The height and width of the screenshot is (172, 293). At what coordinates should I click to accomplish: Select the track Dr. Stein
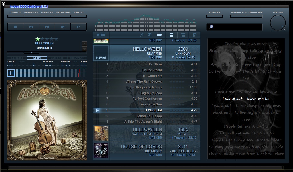[x=146, y=64]
